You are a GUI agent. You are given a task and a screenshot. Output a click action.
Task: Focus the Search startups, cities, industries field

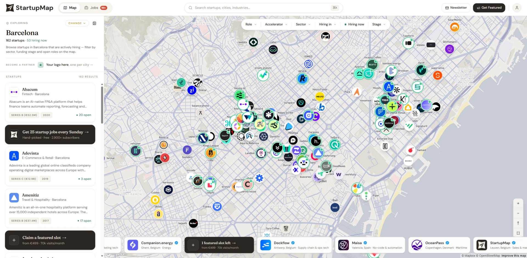point(263,8)
